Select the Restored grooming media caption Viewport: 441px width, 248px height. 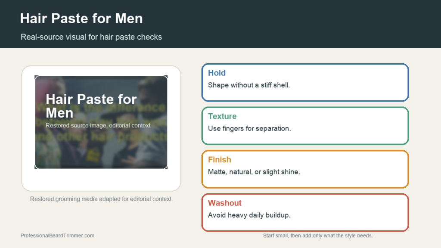pyautogui.click(x=101, y=199)
